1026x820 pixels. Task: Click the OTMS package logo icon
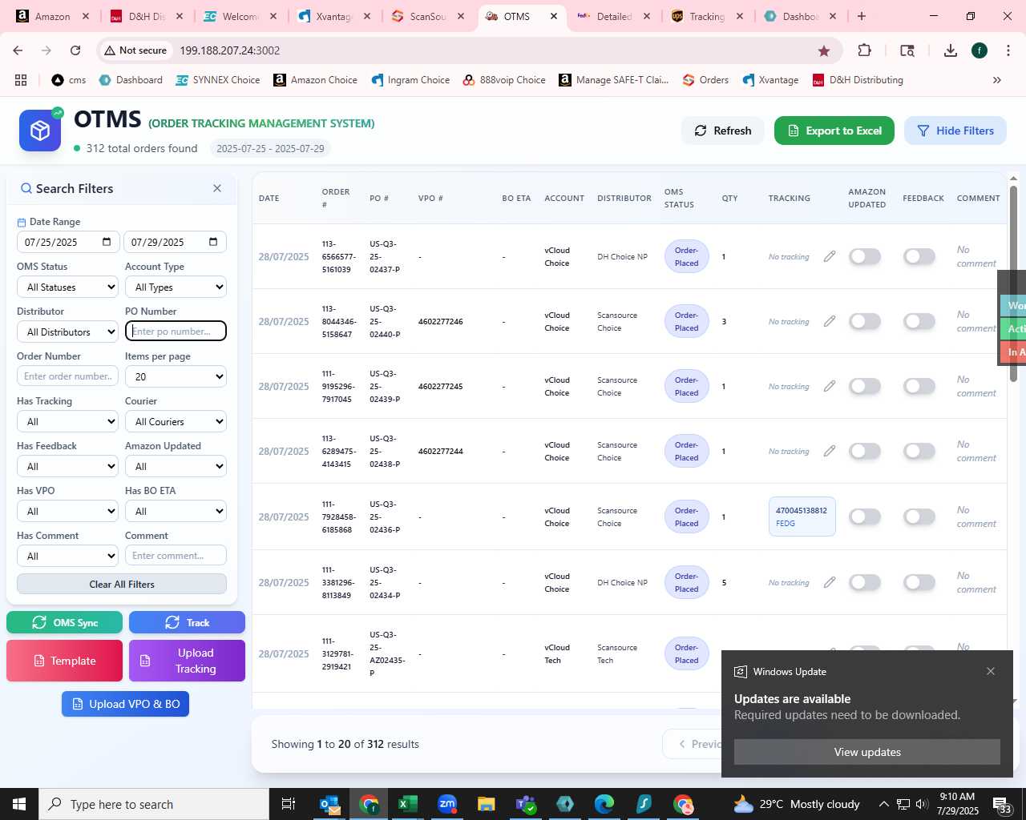(40, 131)
